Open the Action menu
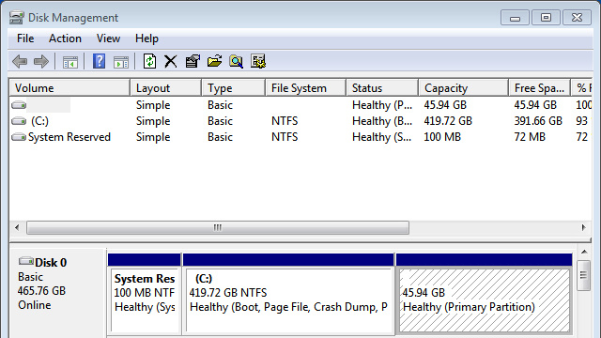This screenshot has height=338, width=601. 65,38
